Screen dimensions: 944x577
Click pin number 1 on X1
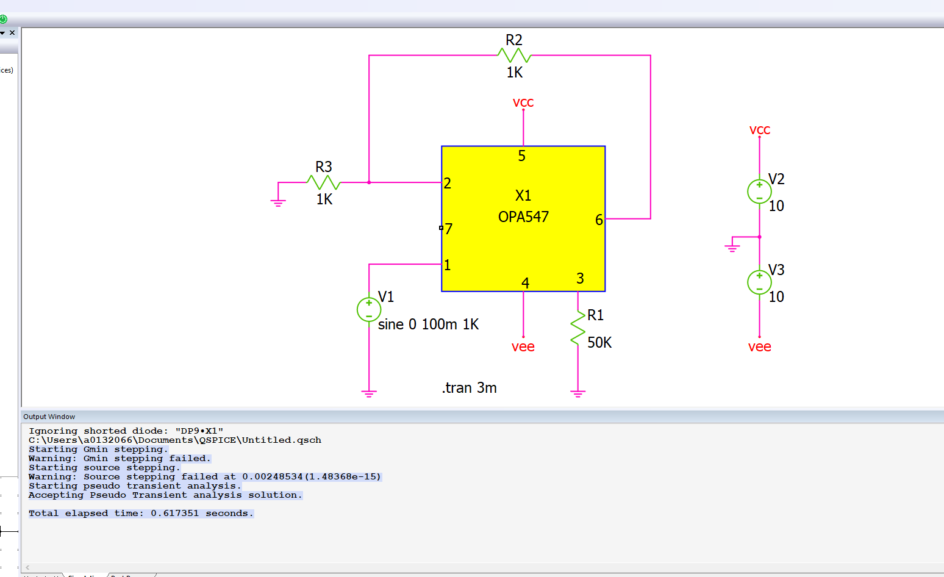[448, 265]
